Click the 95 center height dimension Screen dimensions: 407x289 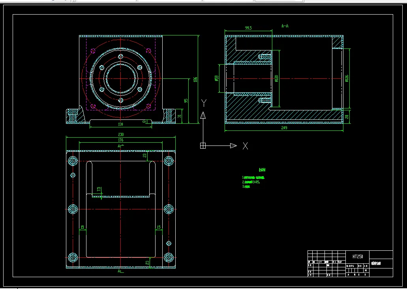186,101
